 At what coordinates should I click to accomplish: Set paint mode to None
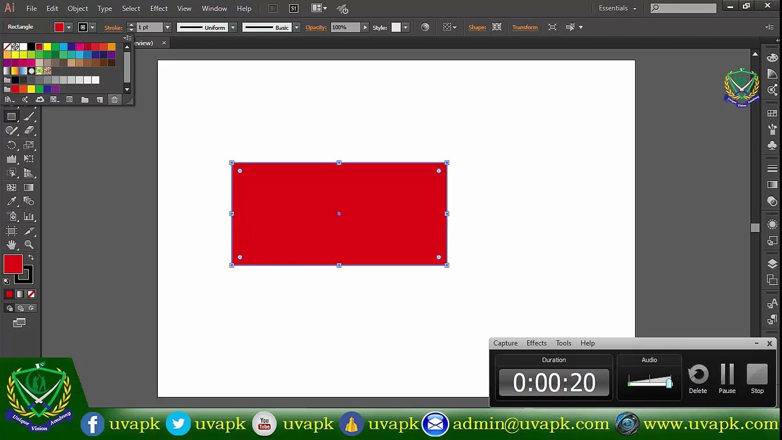point(31,295)
